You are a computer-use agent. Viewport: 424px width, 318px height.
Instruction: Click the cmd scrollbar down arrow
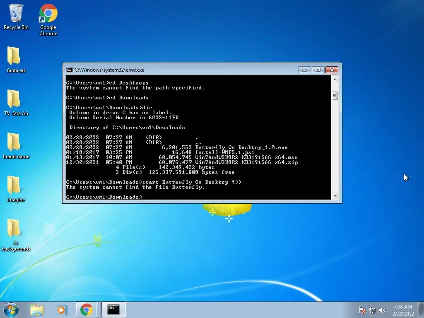(335, 196)
